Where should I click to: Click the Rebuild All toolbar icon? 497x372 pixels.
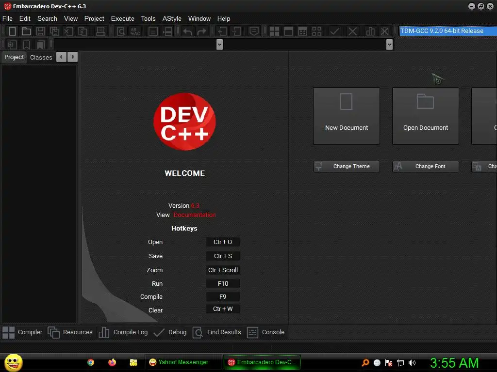pyautogui.click(x=316, y=31)
